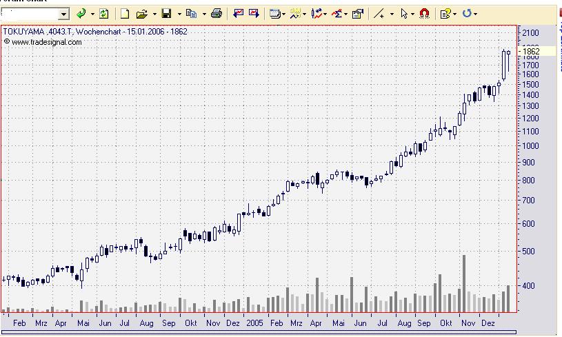This screenshot has height=337, width=562.
Task: Click the 2100 price axis label
Action: [x=531, y=33]
